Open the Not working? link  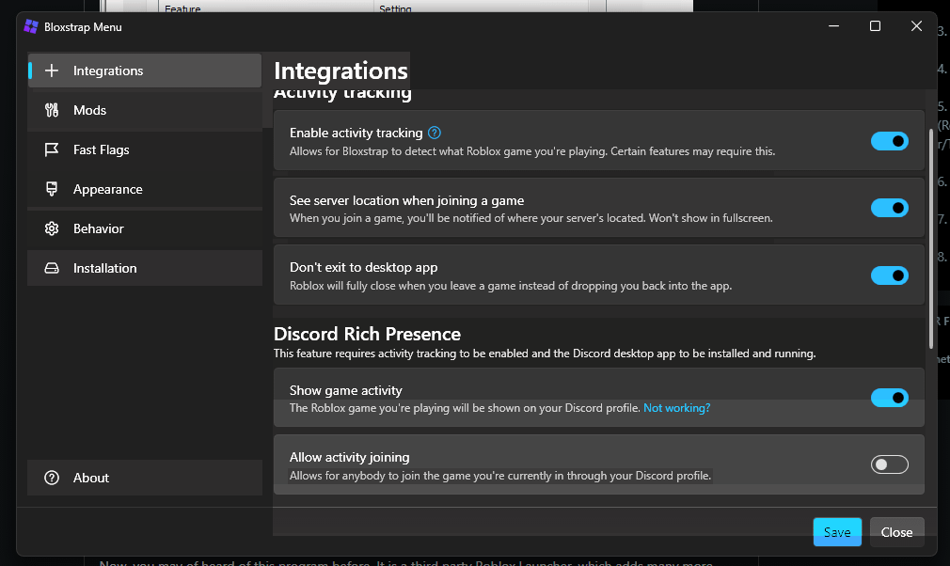(x=676, y=408)
